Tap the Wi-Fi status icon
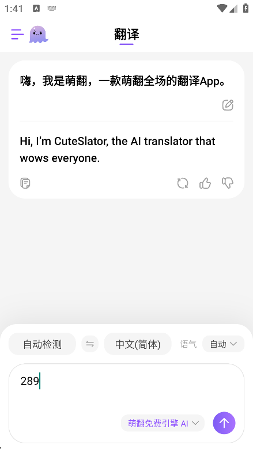Viewport: 253px width, 449px height. click(x=222, y=8)
